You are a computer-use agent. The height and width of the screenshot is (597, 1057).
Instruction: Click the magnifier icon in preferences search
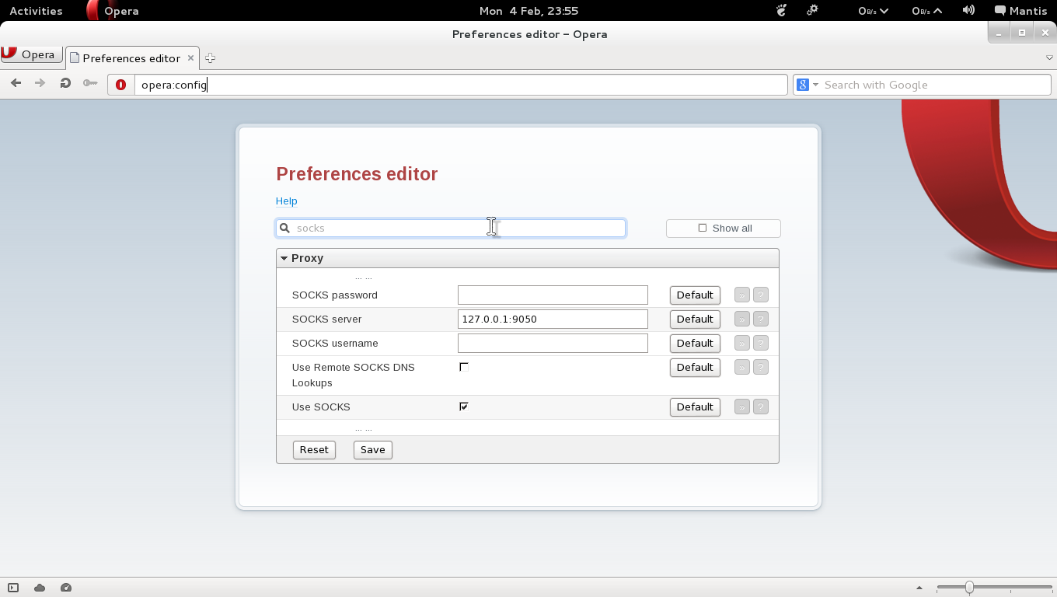pyautogui.click(x=285, y=228)
